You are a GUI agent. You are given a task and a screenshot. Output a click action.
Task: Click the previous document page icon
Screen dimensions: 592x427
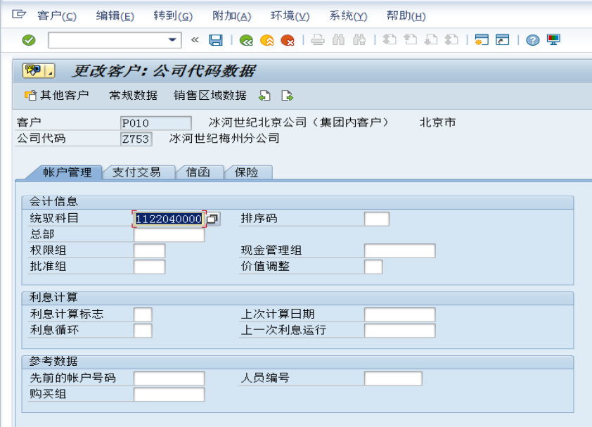click(x=264, y=96)
